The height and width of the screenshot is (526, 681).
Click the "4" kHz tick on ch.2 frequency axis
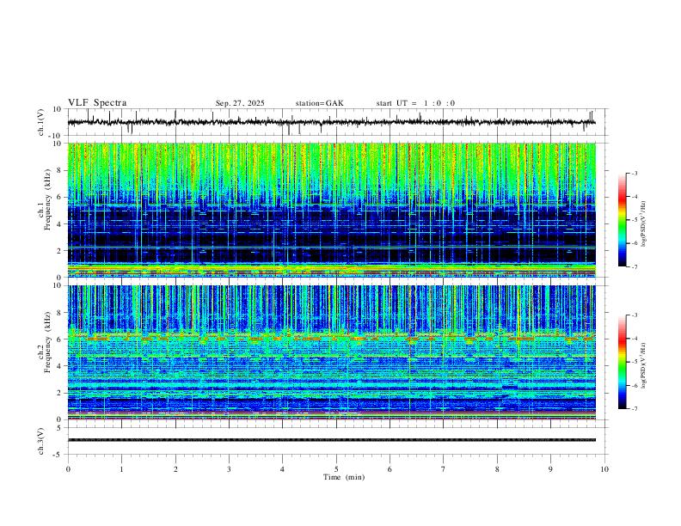(x=59, y=366)
